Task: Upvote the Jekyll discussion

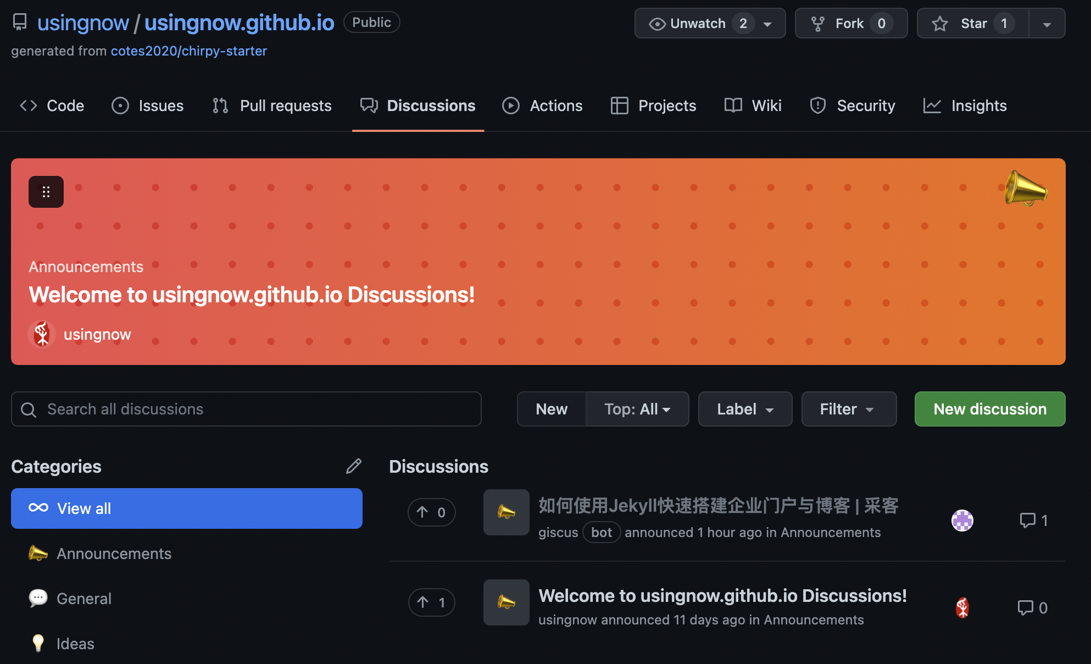Action: pos(432,512)
